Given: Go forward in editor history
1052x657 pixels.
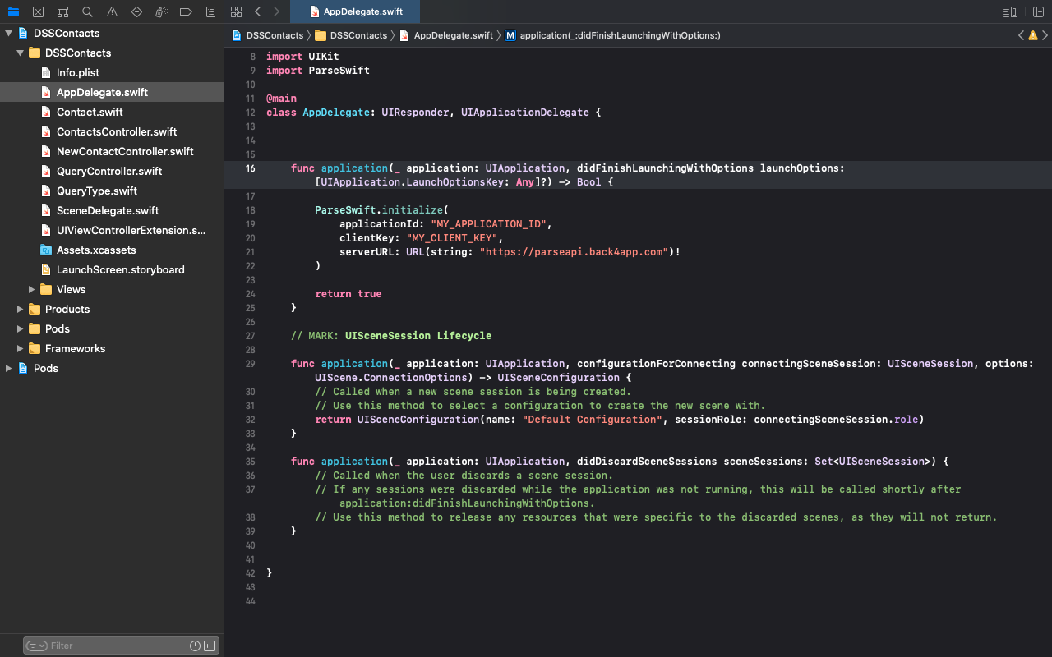Looking at the screenshot, I should pos(276,11).
